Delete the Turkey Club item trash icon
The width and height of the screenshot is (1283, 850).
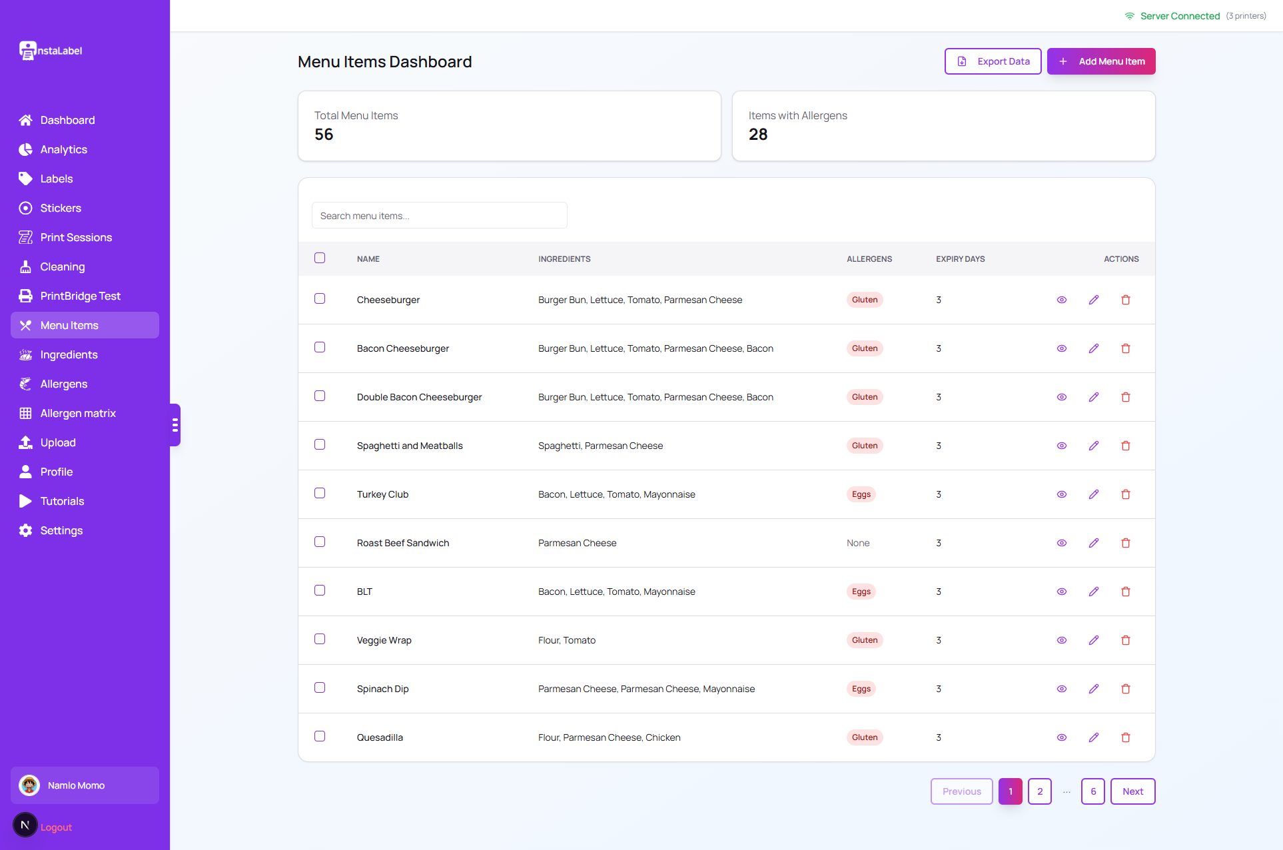pos(1126,494)
